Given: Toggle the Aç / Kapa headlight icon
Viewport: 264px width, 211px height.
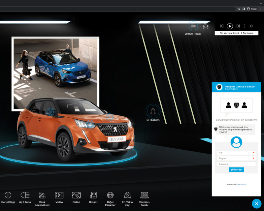Looking at the screenshot, I should tap(25, 195).
